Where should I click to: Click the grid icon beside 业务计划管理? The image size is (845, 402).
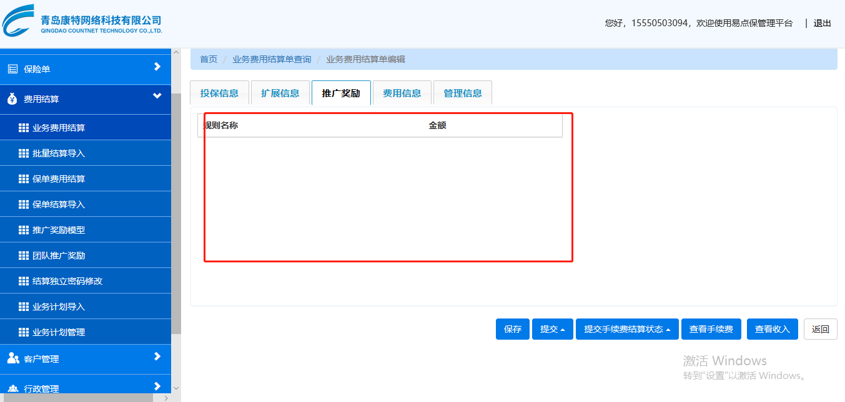pos(24,332)
